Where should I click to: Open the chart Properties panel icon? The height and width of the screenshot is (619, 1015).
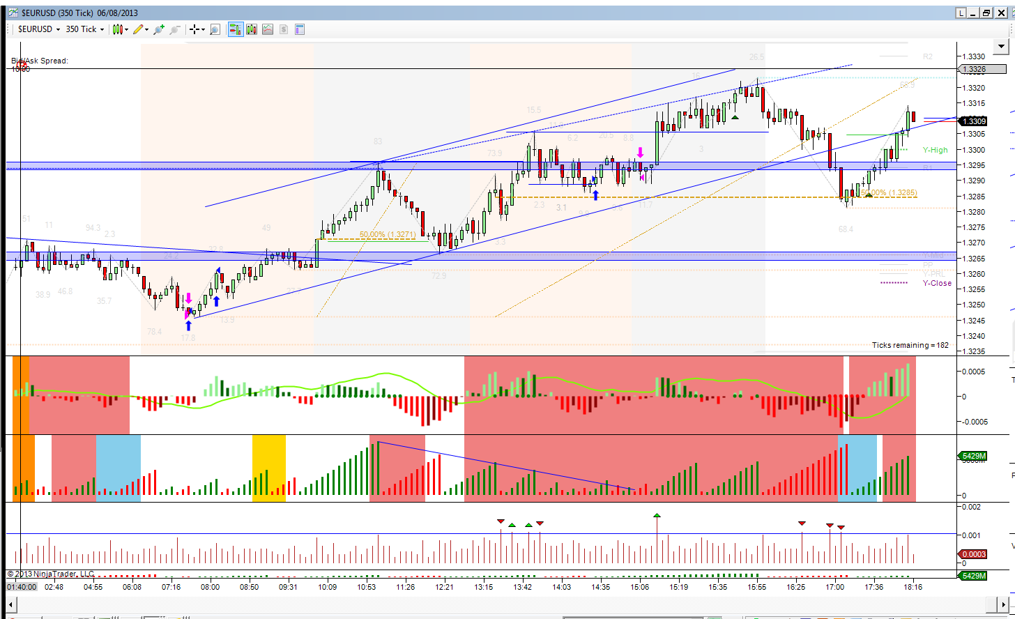(x=300, y=29)
